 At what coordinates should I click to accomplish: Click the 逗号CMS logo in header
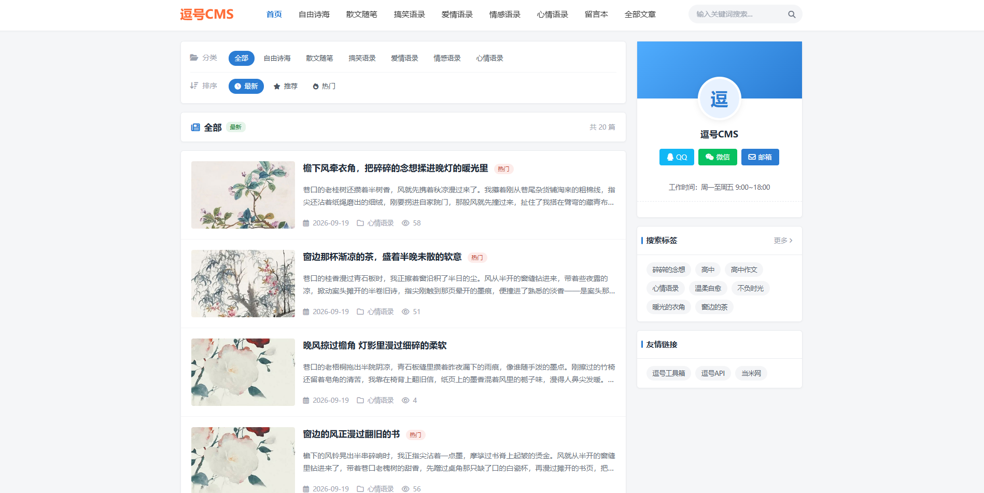207,15
